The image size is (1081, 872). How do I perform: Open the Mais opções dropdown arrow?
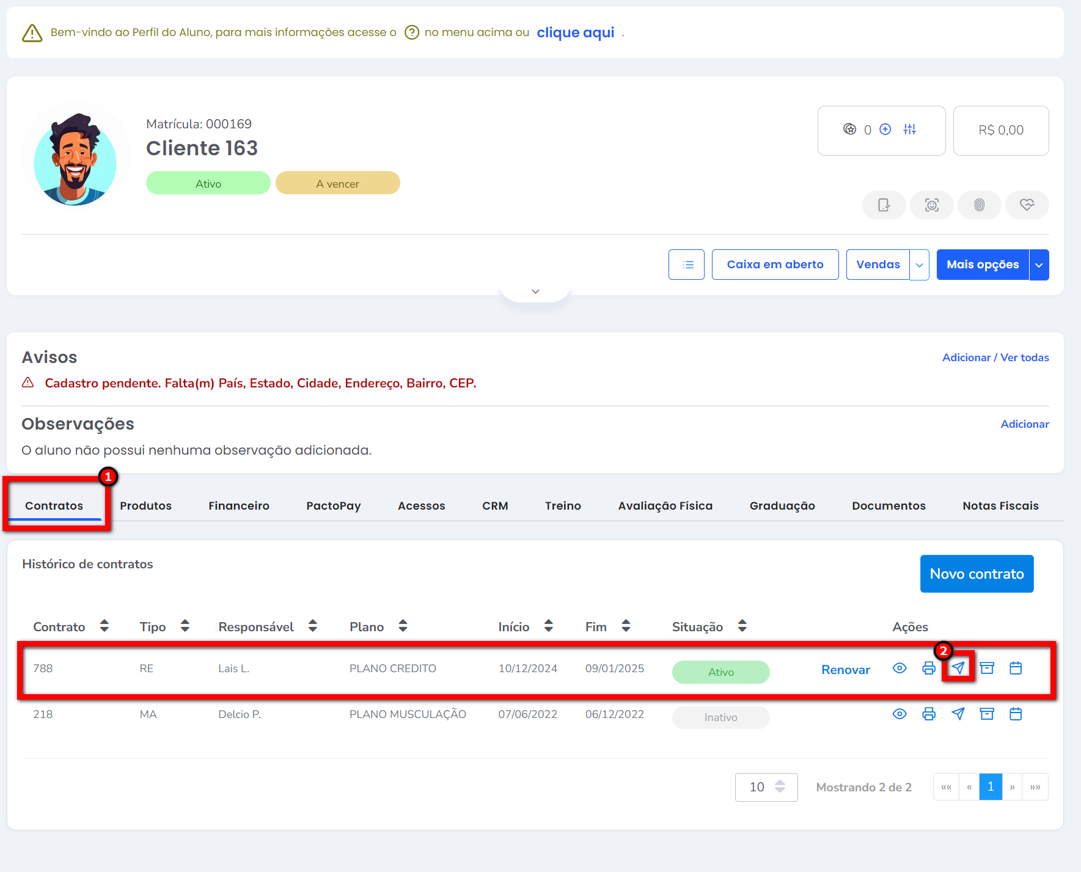coord(1039,265)
